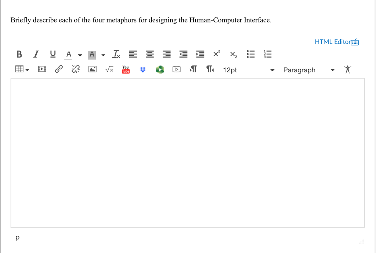Enable the bulleted list

251,54
